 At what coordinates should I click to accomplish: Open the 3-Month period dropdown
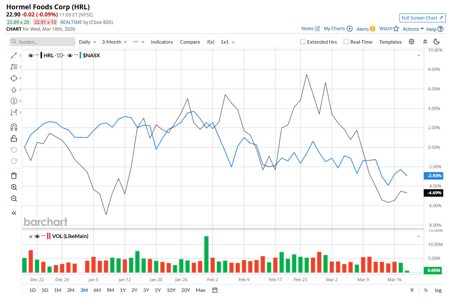click(114, 42)
